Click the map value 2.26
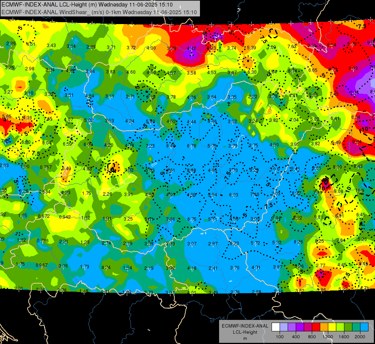Viewport: 375px width, 344px height. [107, 194]
